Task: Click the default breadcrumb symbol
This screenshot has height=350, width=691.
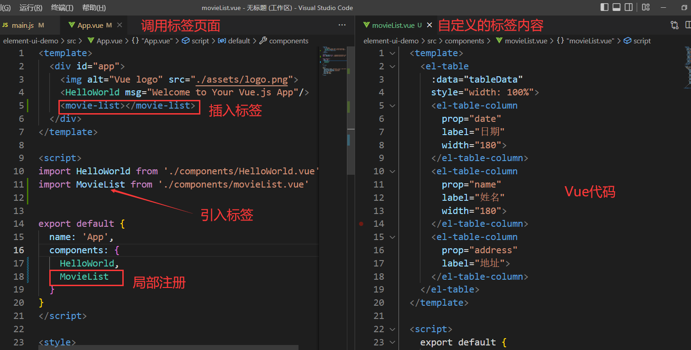Action: (234, 41)
